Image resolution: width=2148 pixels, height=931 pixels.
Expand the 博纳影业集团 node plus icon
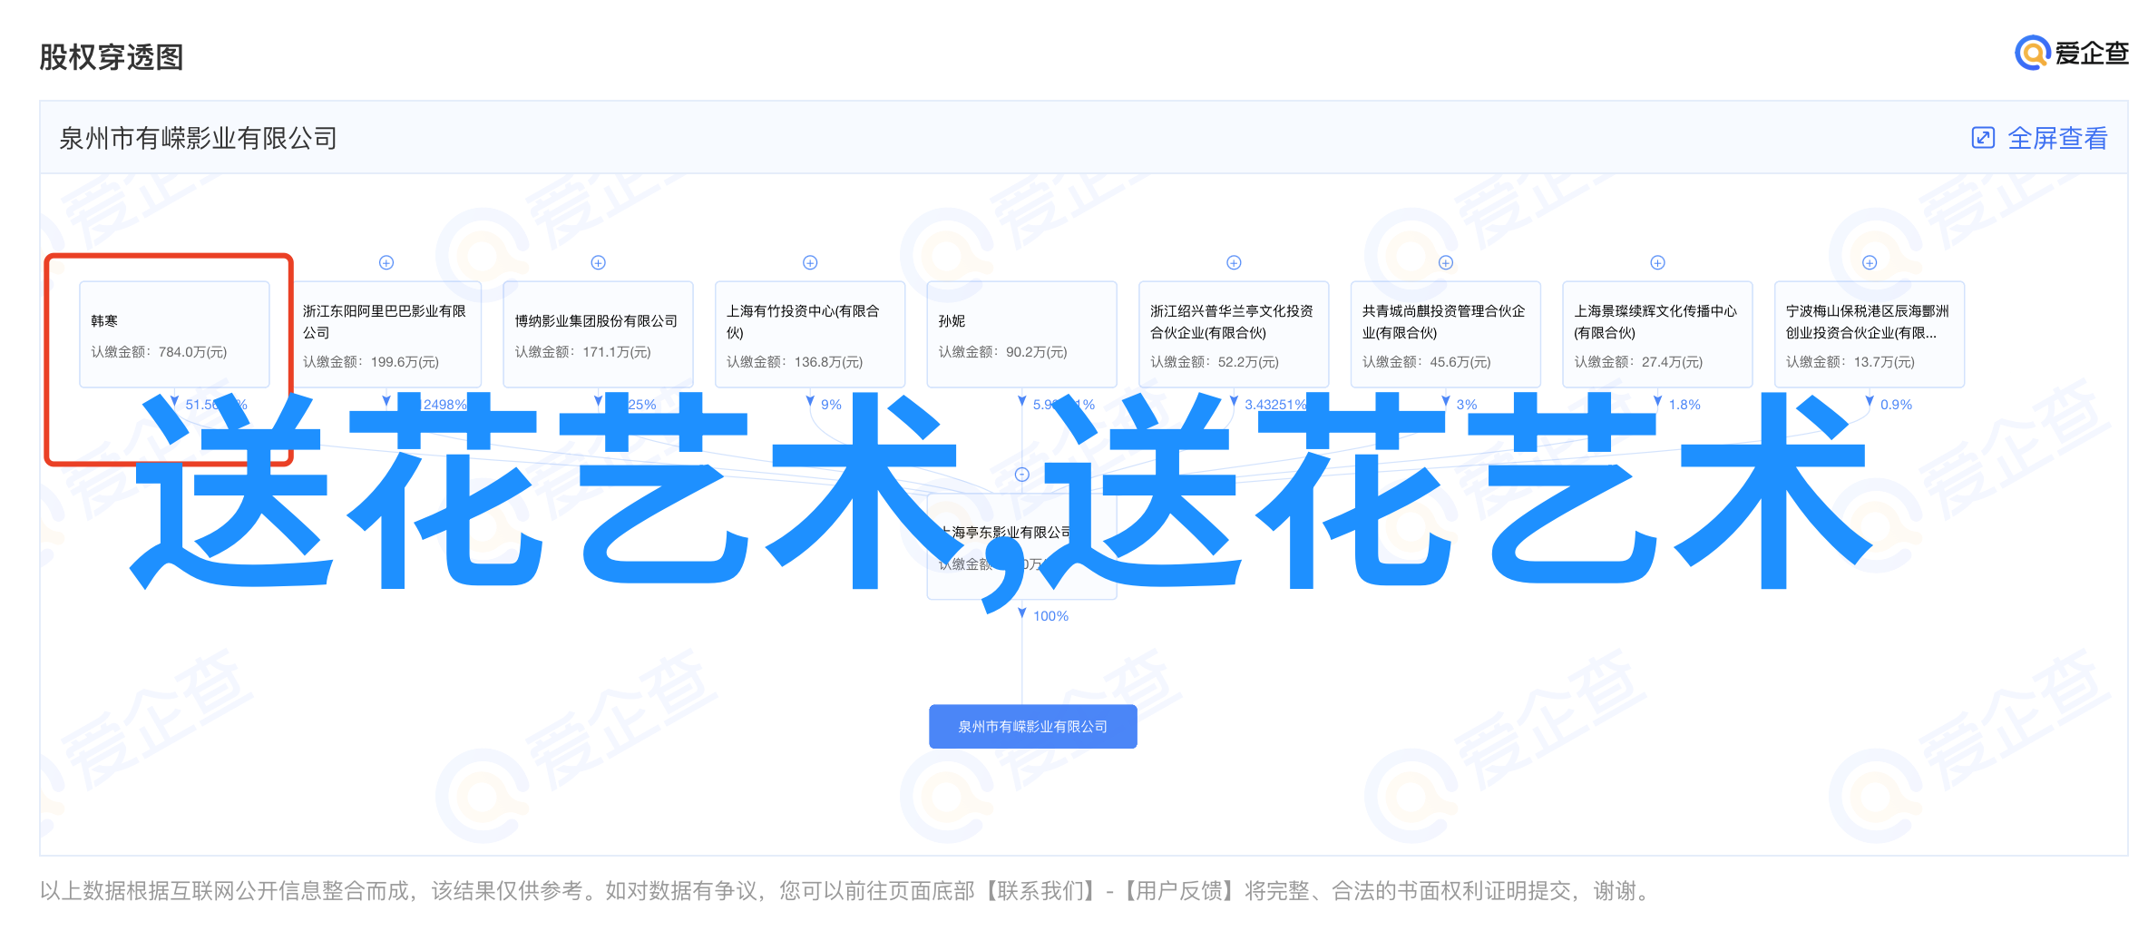point(599,262)
